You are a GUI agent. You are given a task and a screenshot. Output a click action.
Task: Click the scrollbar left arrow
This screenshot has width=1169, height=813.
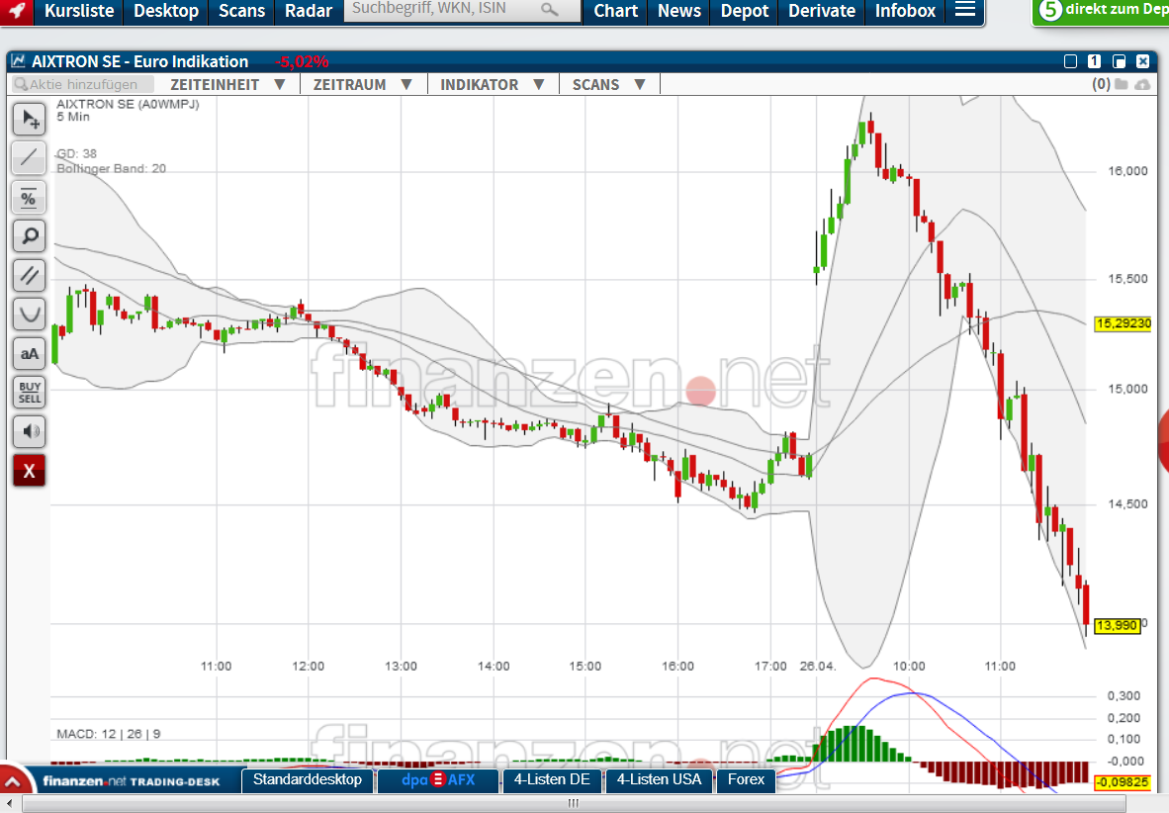tap(9, 803)
